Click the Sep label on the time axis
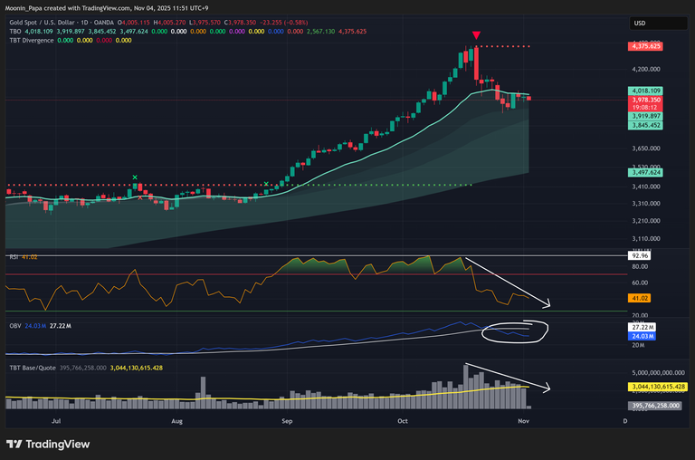The image size is (695, 460). click(x=287, y=421)
